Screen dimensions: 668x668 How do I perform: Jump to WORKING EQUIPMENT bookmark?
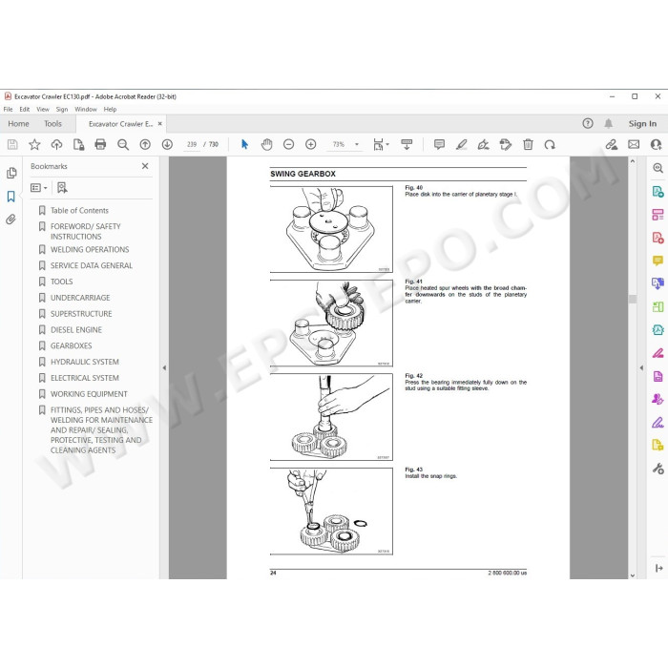pyautogui.click(x=89, y=394)
